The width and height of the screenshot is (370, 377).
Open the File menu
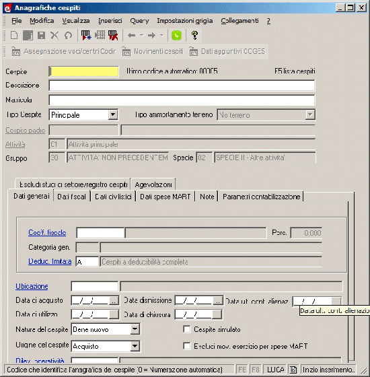click(x=17, y=21)
